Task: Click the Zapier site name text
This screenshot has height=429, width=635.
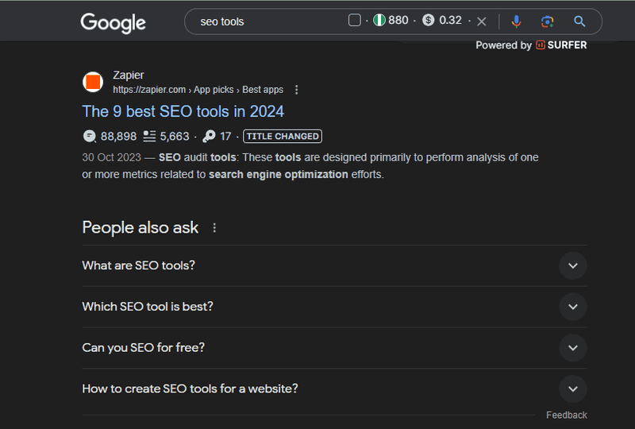Action: pyautogui.click(x=129, y=75)
